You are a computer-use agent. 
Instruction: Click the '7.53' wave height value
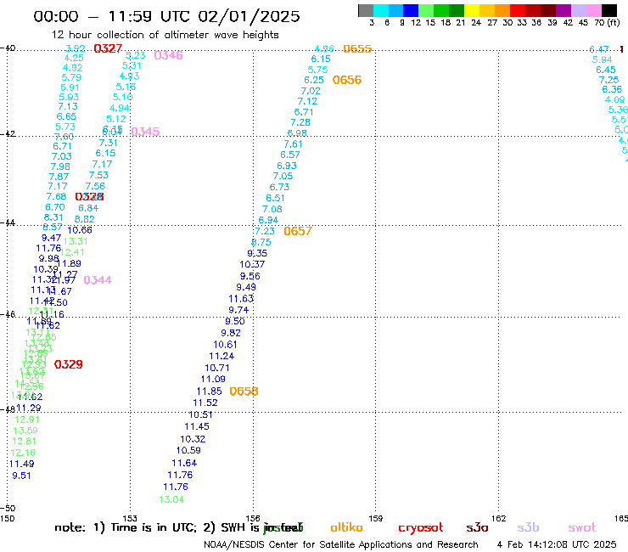(98, 175)
